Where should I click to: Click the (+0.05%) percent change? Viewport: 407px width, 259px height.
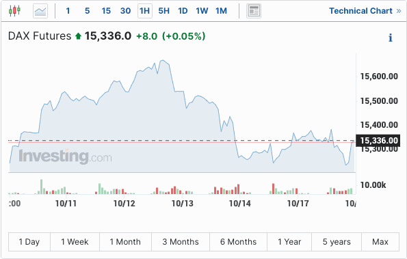184,36
